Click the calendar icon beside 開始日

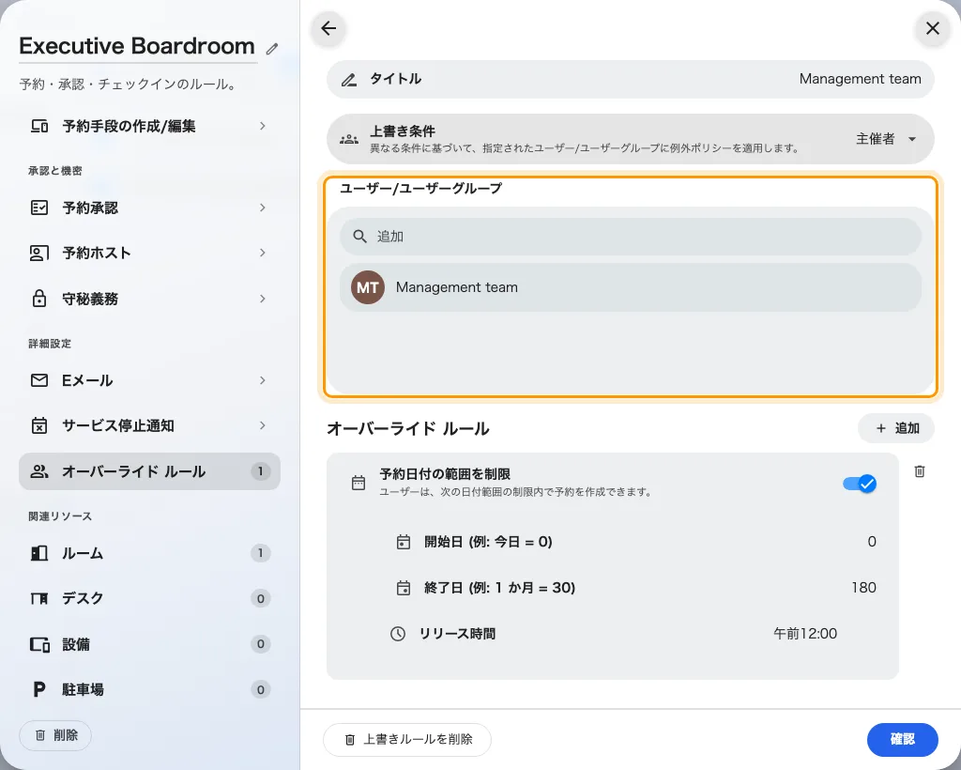click(x=404, y=542)
